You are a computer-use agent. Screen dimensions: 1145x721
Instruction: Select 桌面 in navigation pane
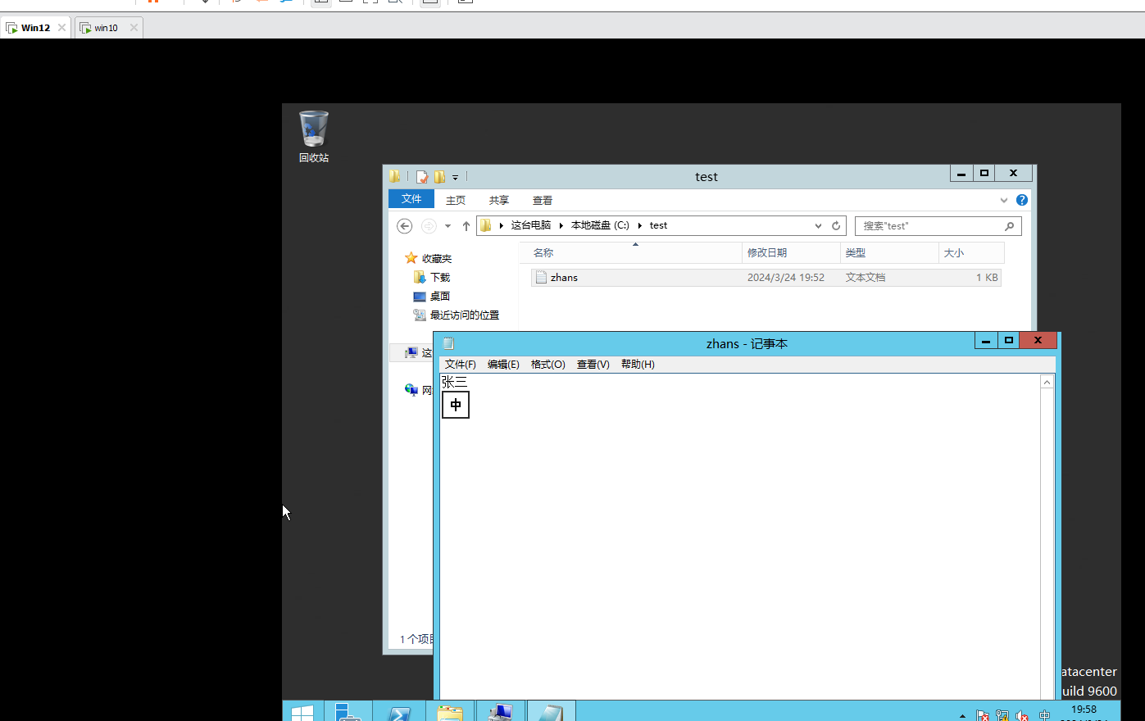point(432,296)
